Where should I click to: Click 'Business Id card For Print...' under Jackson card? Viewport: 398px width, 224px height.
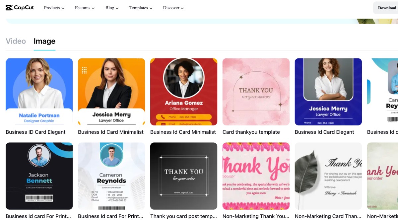tap(38, 216)
